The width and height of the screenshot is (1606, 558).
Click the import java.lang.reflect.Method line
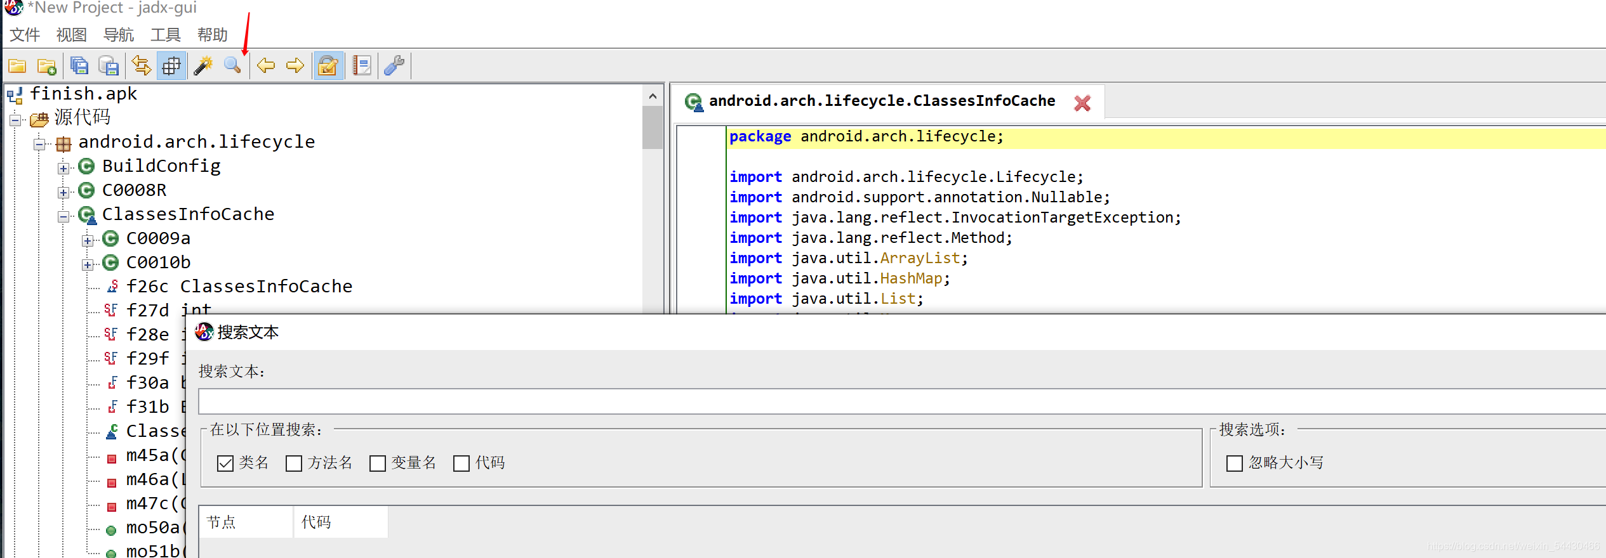871,238
